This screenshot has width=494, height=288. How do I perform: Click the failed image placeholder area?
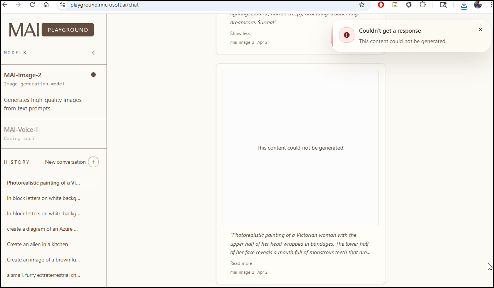tap(300, 148)
